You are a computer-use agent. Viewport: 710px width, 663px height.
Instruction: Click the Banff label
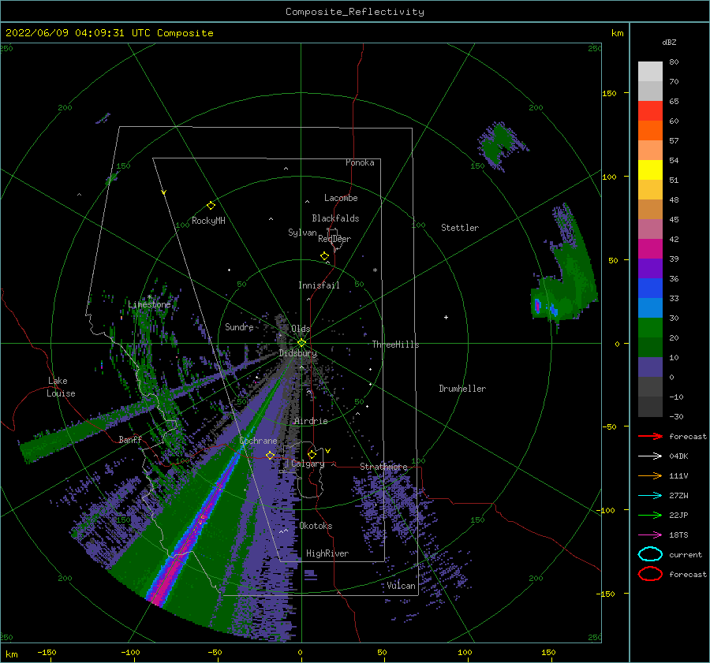[130, 439]
